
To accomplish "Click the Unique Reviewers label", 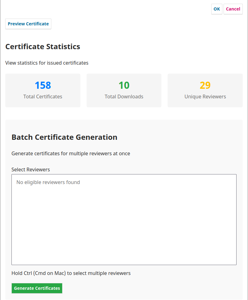I will point(205,96).
